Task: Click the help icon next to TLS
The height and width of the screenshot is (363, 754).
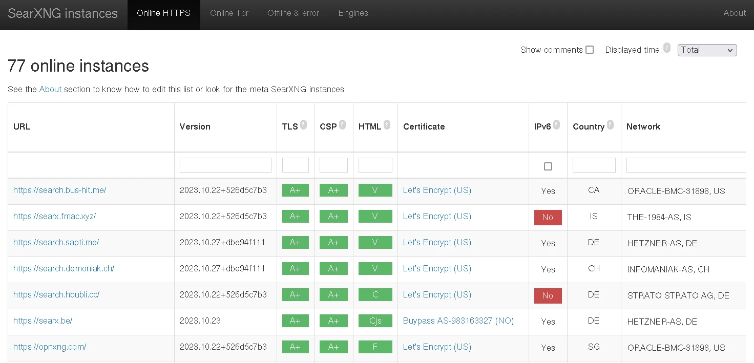Action: coord(303,124)
